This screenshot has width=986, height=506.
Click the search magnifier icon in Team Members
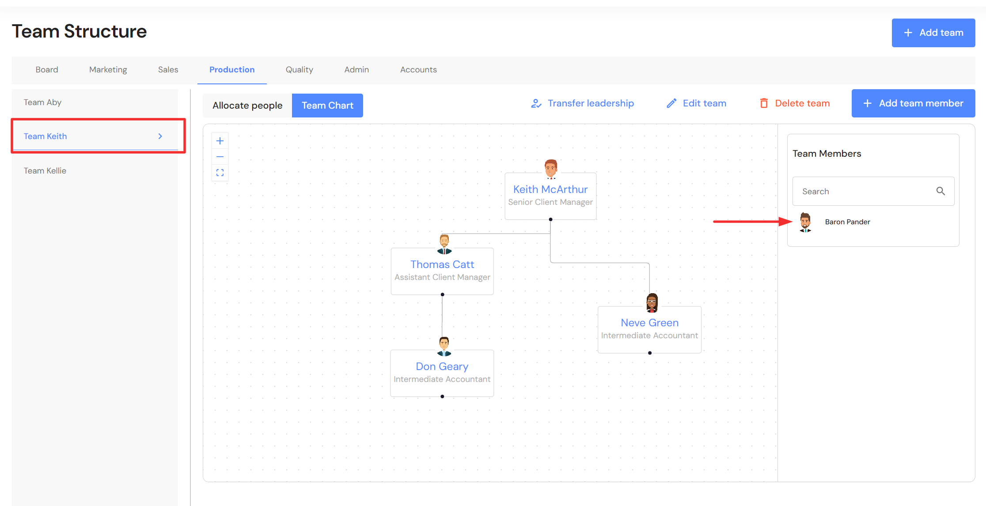click(940, 191)
